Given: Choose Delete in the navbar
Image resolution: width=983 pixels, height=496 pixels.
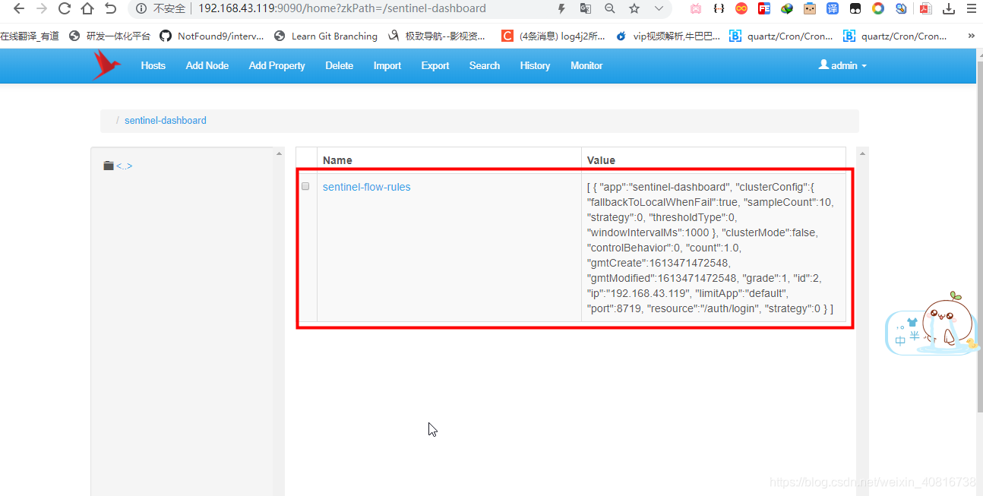Looking at the screenshot, I should [x=339, y=66].
